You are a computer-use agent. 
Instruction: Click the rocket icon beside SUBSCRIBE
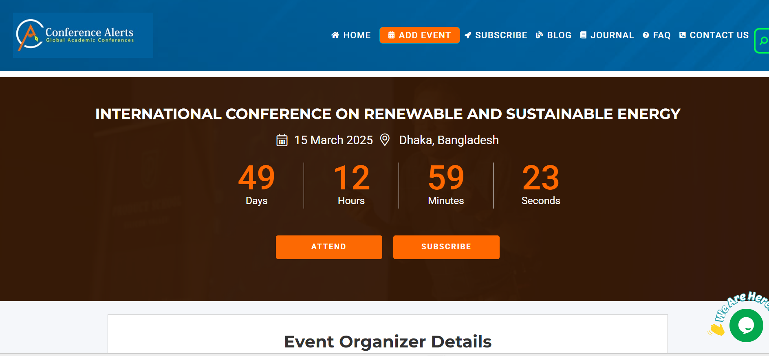[468, 35]
